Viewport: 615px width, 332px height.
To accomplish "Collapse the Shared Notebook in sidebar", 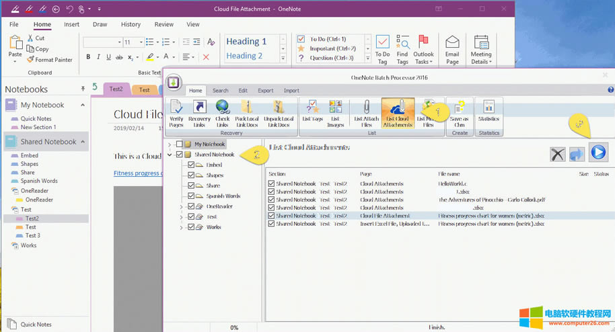I will coord(83,142).
